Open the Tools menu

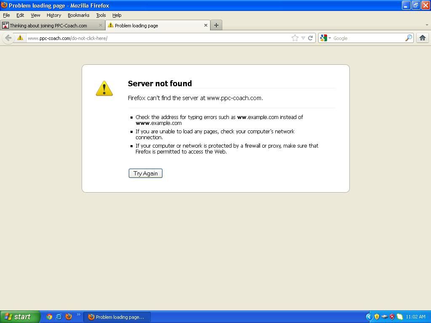point(101,15)
